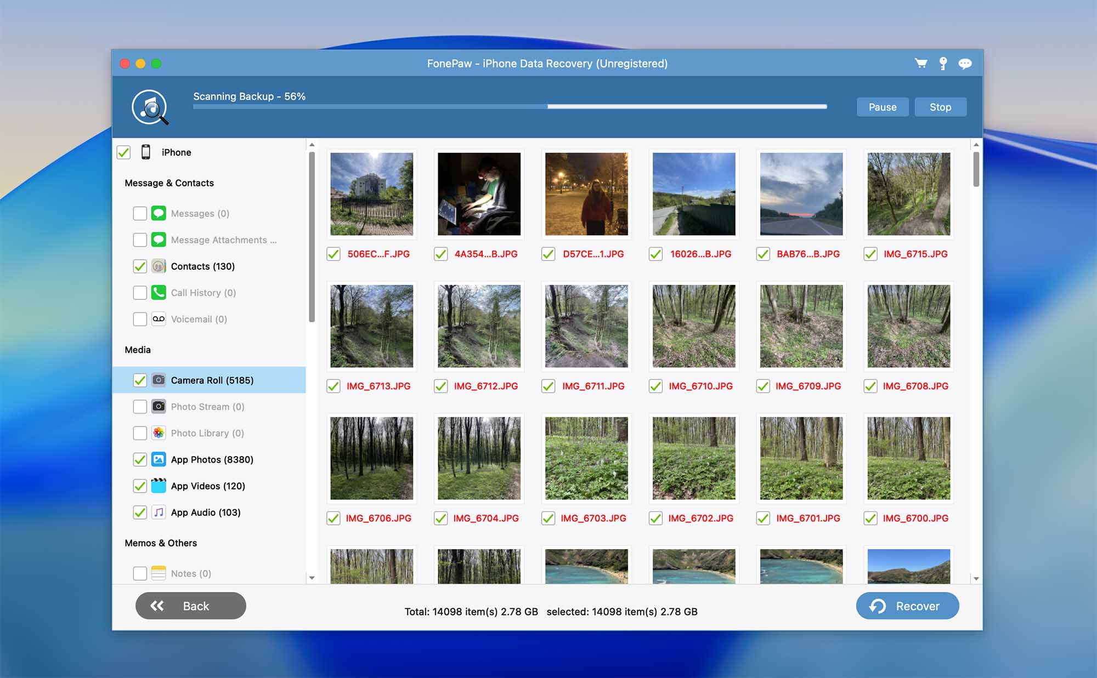Image resolution: width=1097 pixels, height=678 pixels.
Task: Click the shopping cart purchase icon
Action: (921, 64)
